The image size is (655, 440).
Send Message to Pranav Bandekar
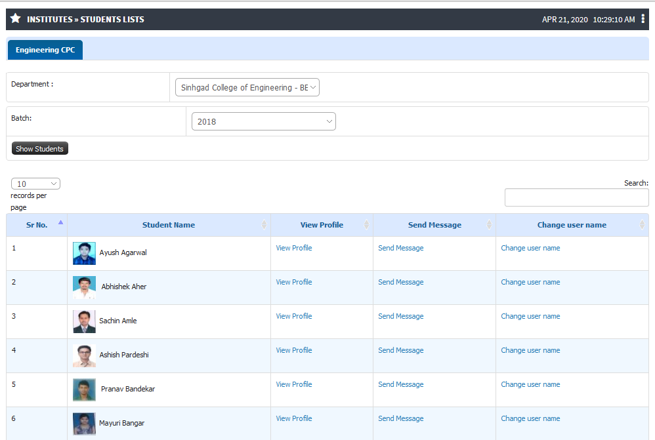tap(401, 384)
